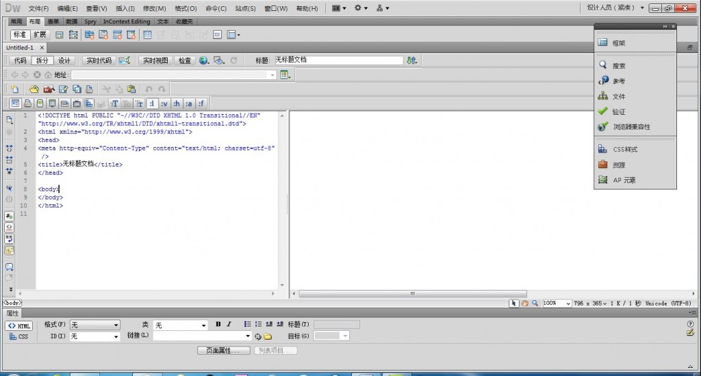This screenshot has width=701, height=376.
Task: Click the IFrame insert icon
Action: point(217,34)
